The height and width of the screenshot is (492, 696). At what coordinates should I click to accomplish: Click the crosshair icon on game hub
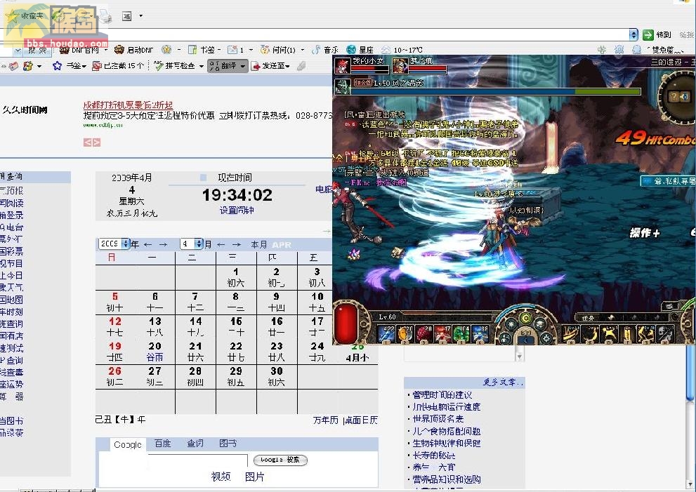pos(546,338)
